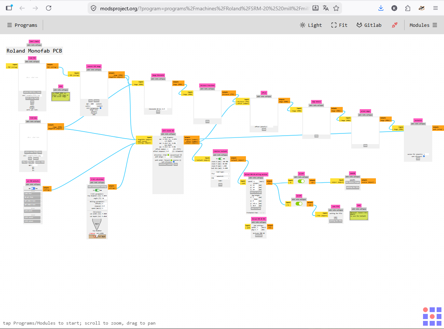Open tool type dropdown in simulate toolpath

[x=220, y=174]
